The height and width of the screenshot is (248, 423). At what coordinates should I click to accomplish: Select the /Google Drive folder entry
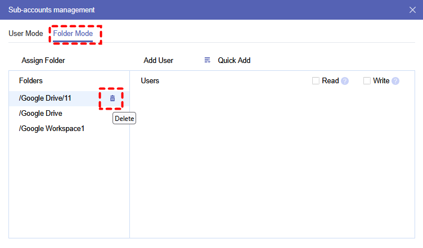pos(40,114)
